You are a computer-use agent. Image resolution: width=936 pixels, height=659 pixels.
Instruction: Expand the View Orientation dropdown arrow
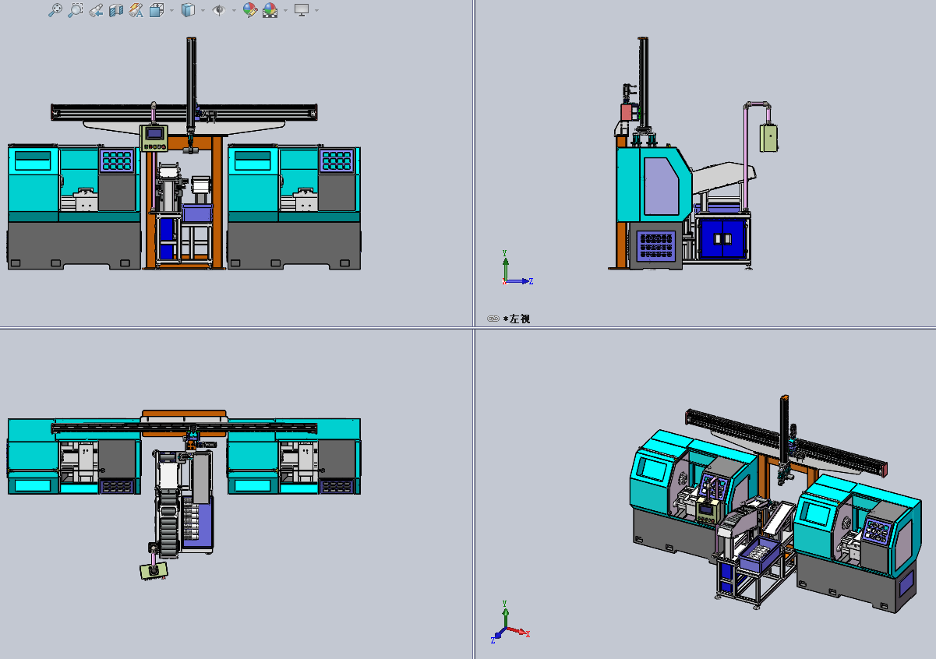point(171,10)
